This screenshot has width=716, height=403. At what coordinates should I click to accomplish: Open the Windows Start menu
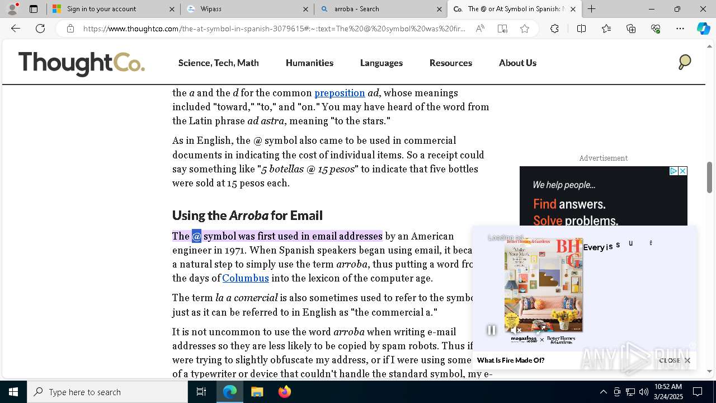coord(13,392)
